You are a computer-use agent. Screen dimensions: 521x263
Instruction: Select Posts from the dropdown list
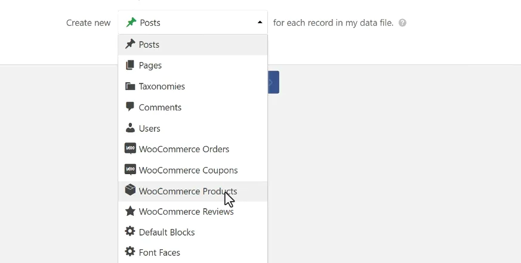tap(193, 45)
